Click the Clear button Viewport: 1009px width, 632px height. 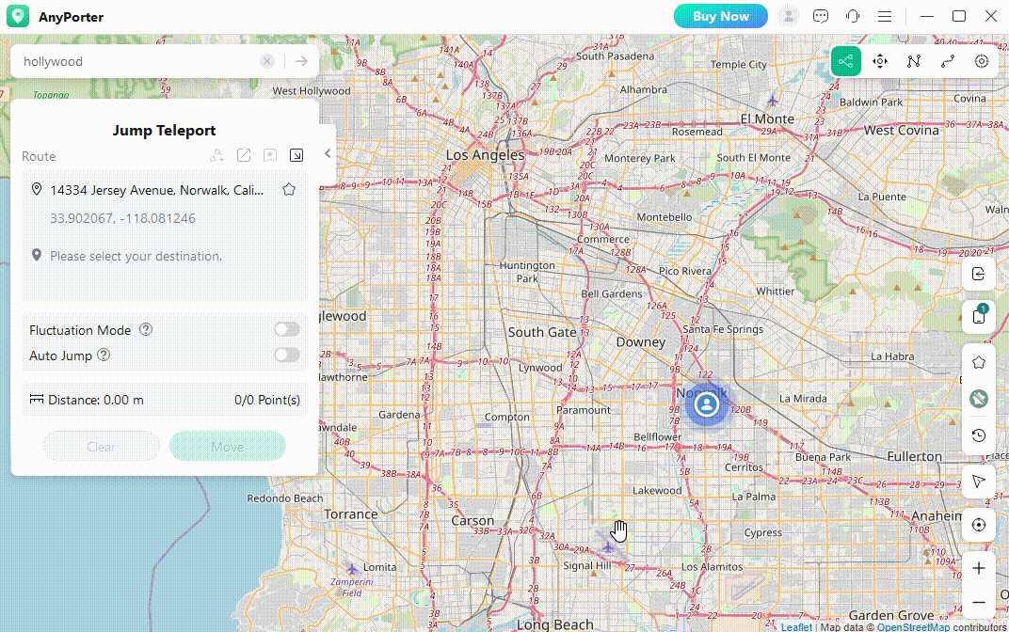tap(101, 446)
